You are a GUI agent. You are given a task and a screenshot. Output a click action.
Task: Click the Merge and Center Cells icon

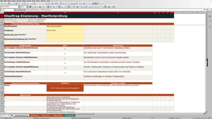69,7
